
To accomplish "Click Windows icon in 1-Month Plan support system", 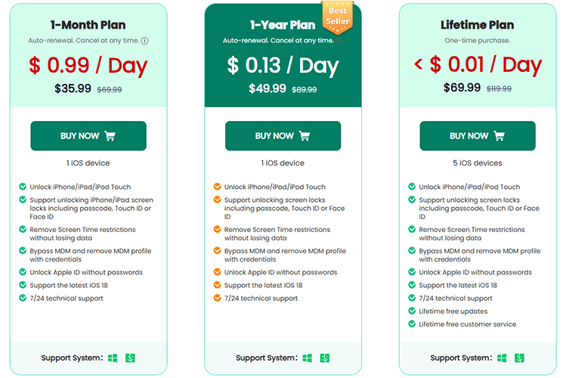I will coord(113,358).
